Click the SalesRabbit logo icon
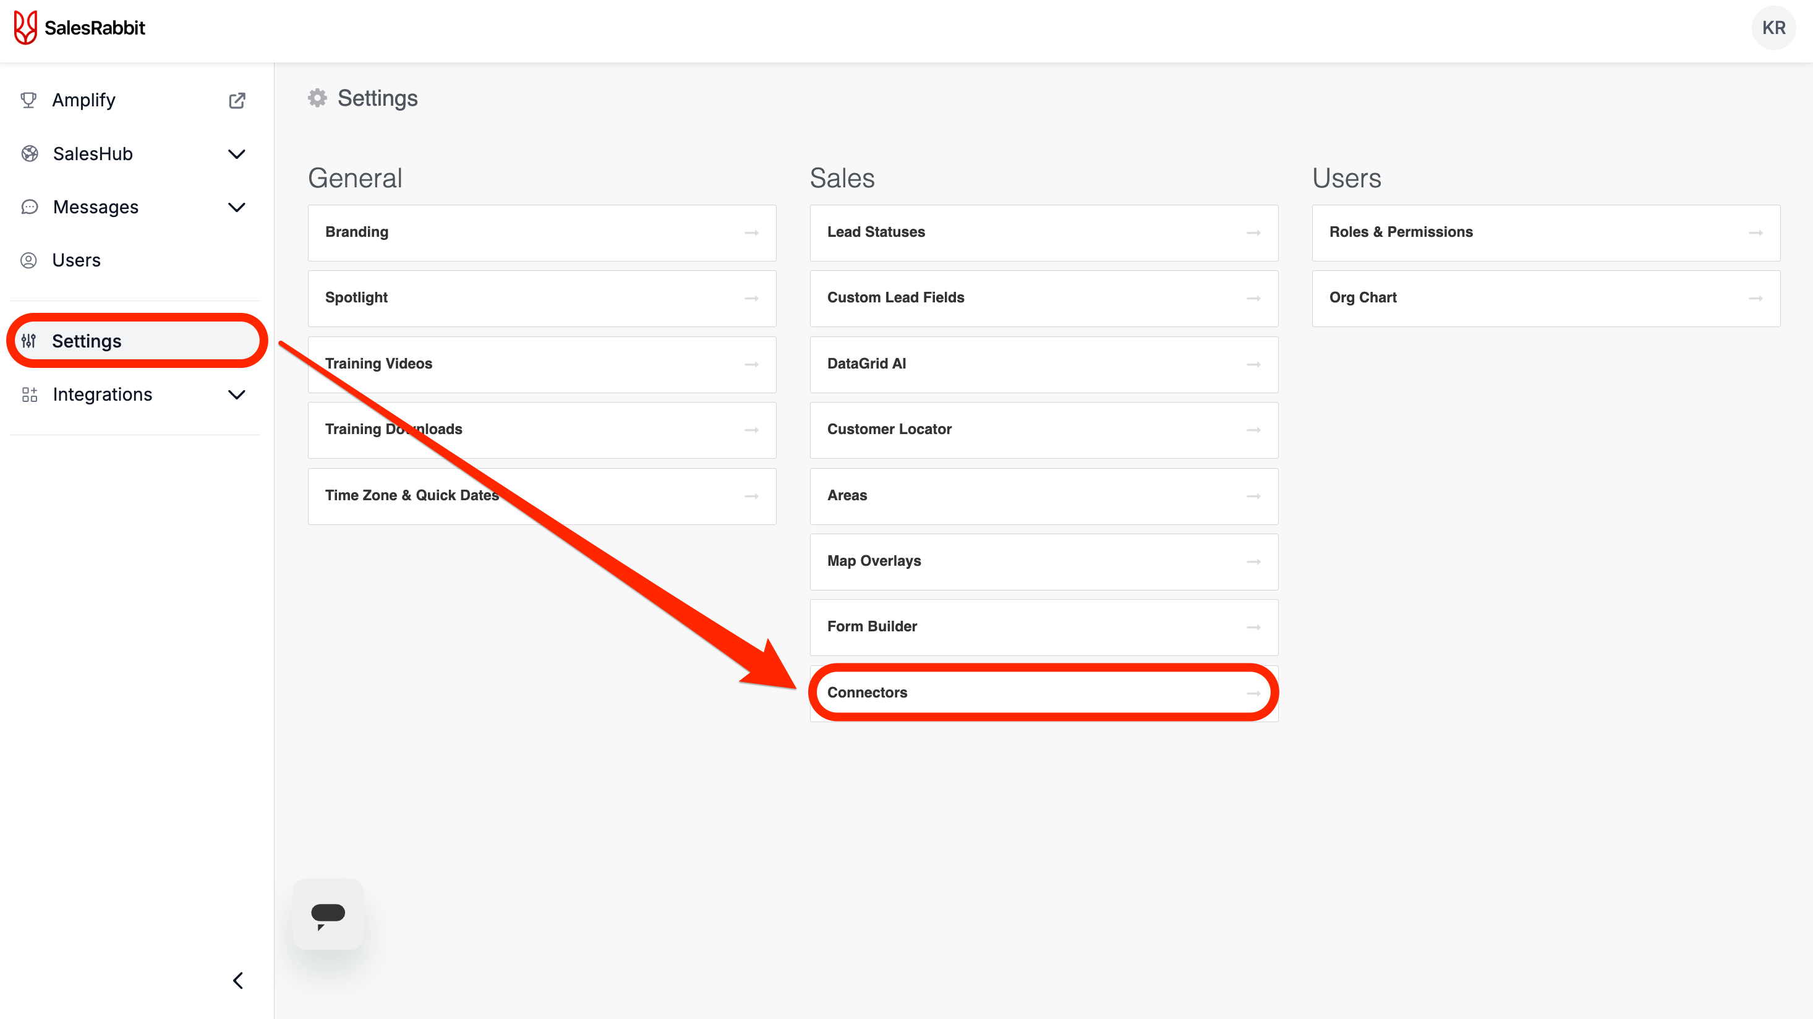Viewport: 1813px width, 1019px height. click(x=25, y=27)
